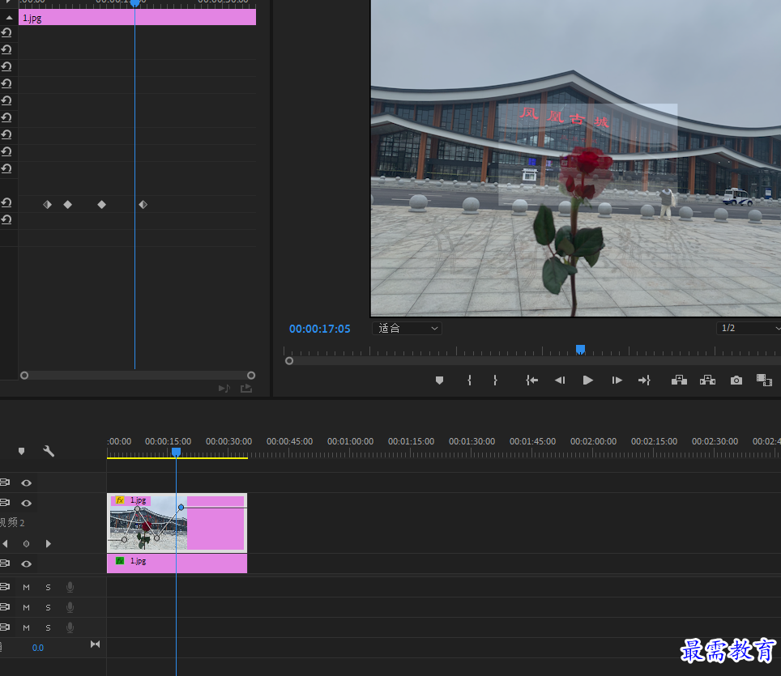This screenshot has width=781, height=676.
Task: Solo the second audio track
Action: [49, 607]
